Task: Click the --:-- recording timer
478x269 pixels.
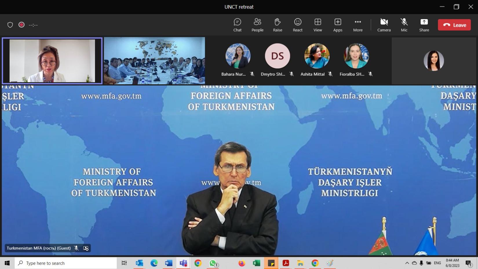Action: tap(33, 25)
